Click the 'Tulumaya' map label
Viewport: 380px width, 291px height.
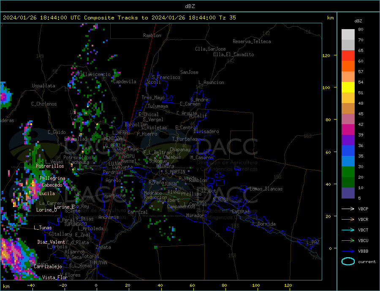[157, 106]
